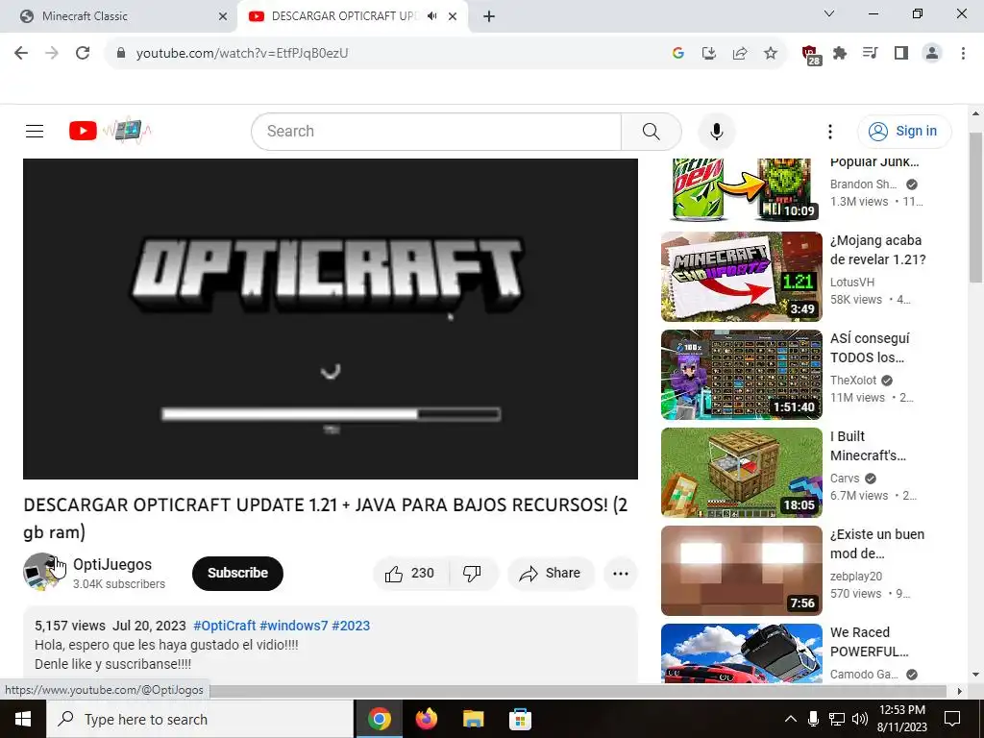984x738 pixels.
Task: Expand the tab search chevron
Action: (x=829, y=13)
